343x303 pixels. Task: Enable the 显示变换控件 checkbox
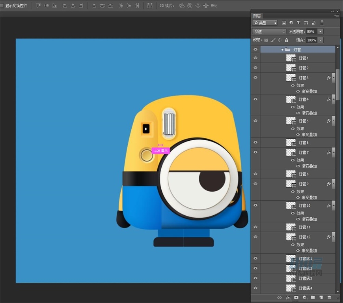(2, 6)
